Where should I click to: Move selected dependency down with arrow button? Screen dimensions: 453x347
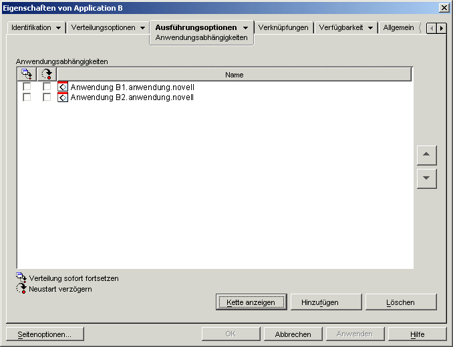(x=426, y=179)
